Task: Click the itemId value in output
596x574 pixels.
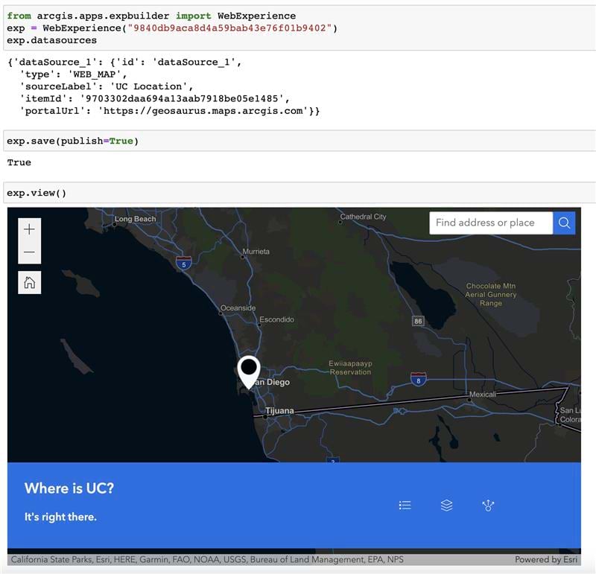Action: click(x=182, y=99)
